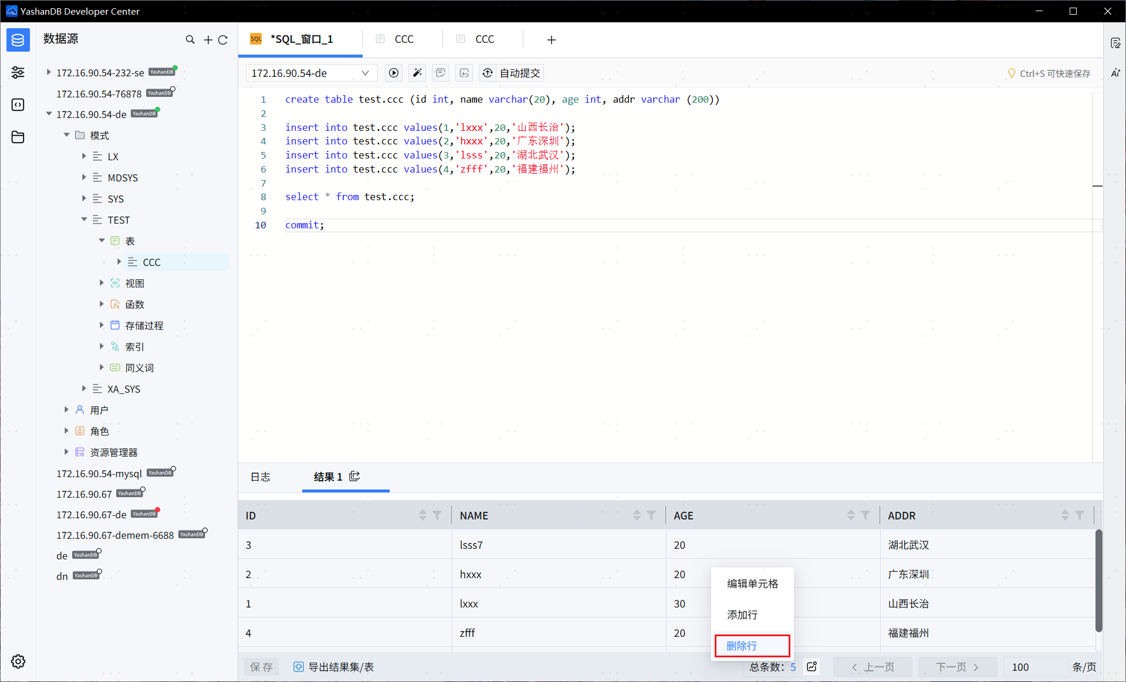Filter the NAME column results
Image resolution: width=1126 pixels, height=682 pixels.
point(651,515)
